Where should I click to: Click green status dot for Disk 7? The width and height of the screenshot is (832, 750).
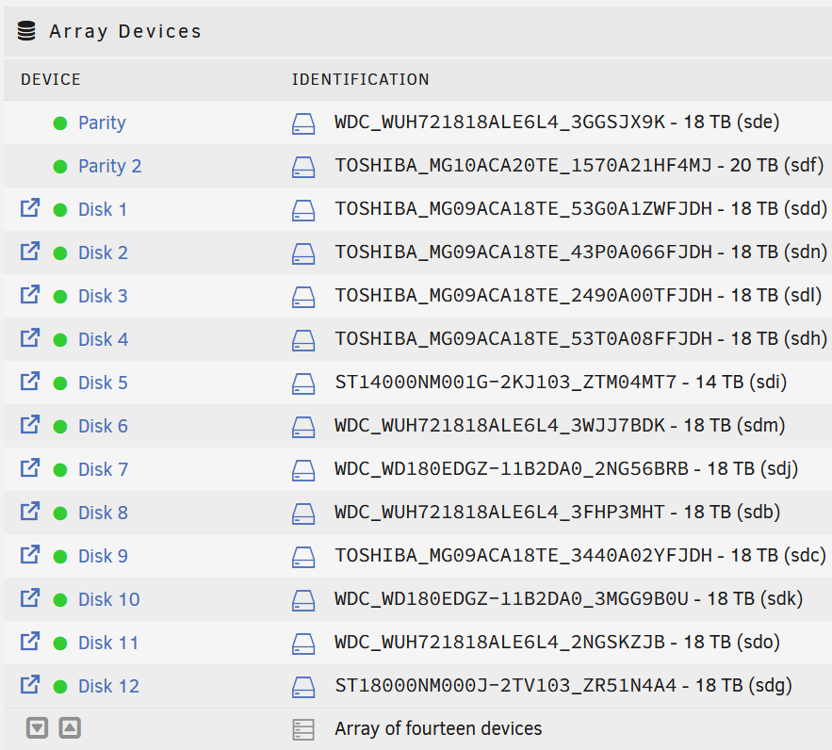pos(60,470)
